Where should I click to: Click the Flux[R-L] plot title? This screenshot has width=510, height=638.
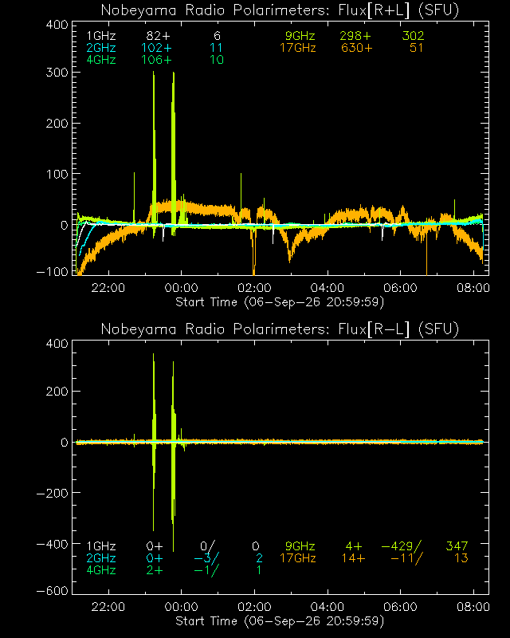pos(280,329)
